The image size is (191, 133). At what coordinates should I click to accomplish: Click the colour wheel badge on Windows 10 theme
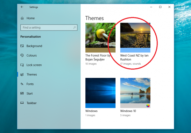pos(148,106)
